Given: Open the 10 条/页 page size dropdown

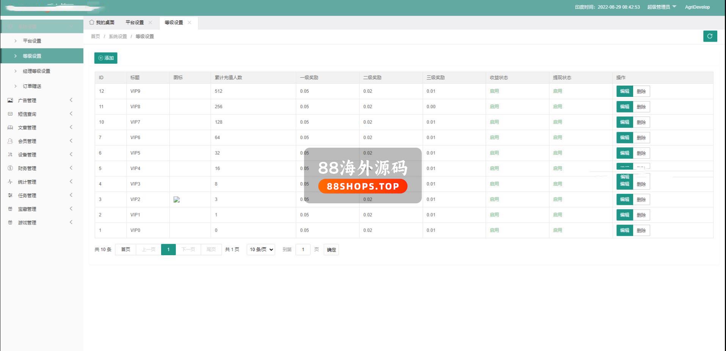Looking at the screenshot, I should point(261,250).
